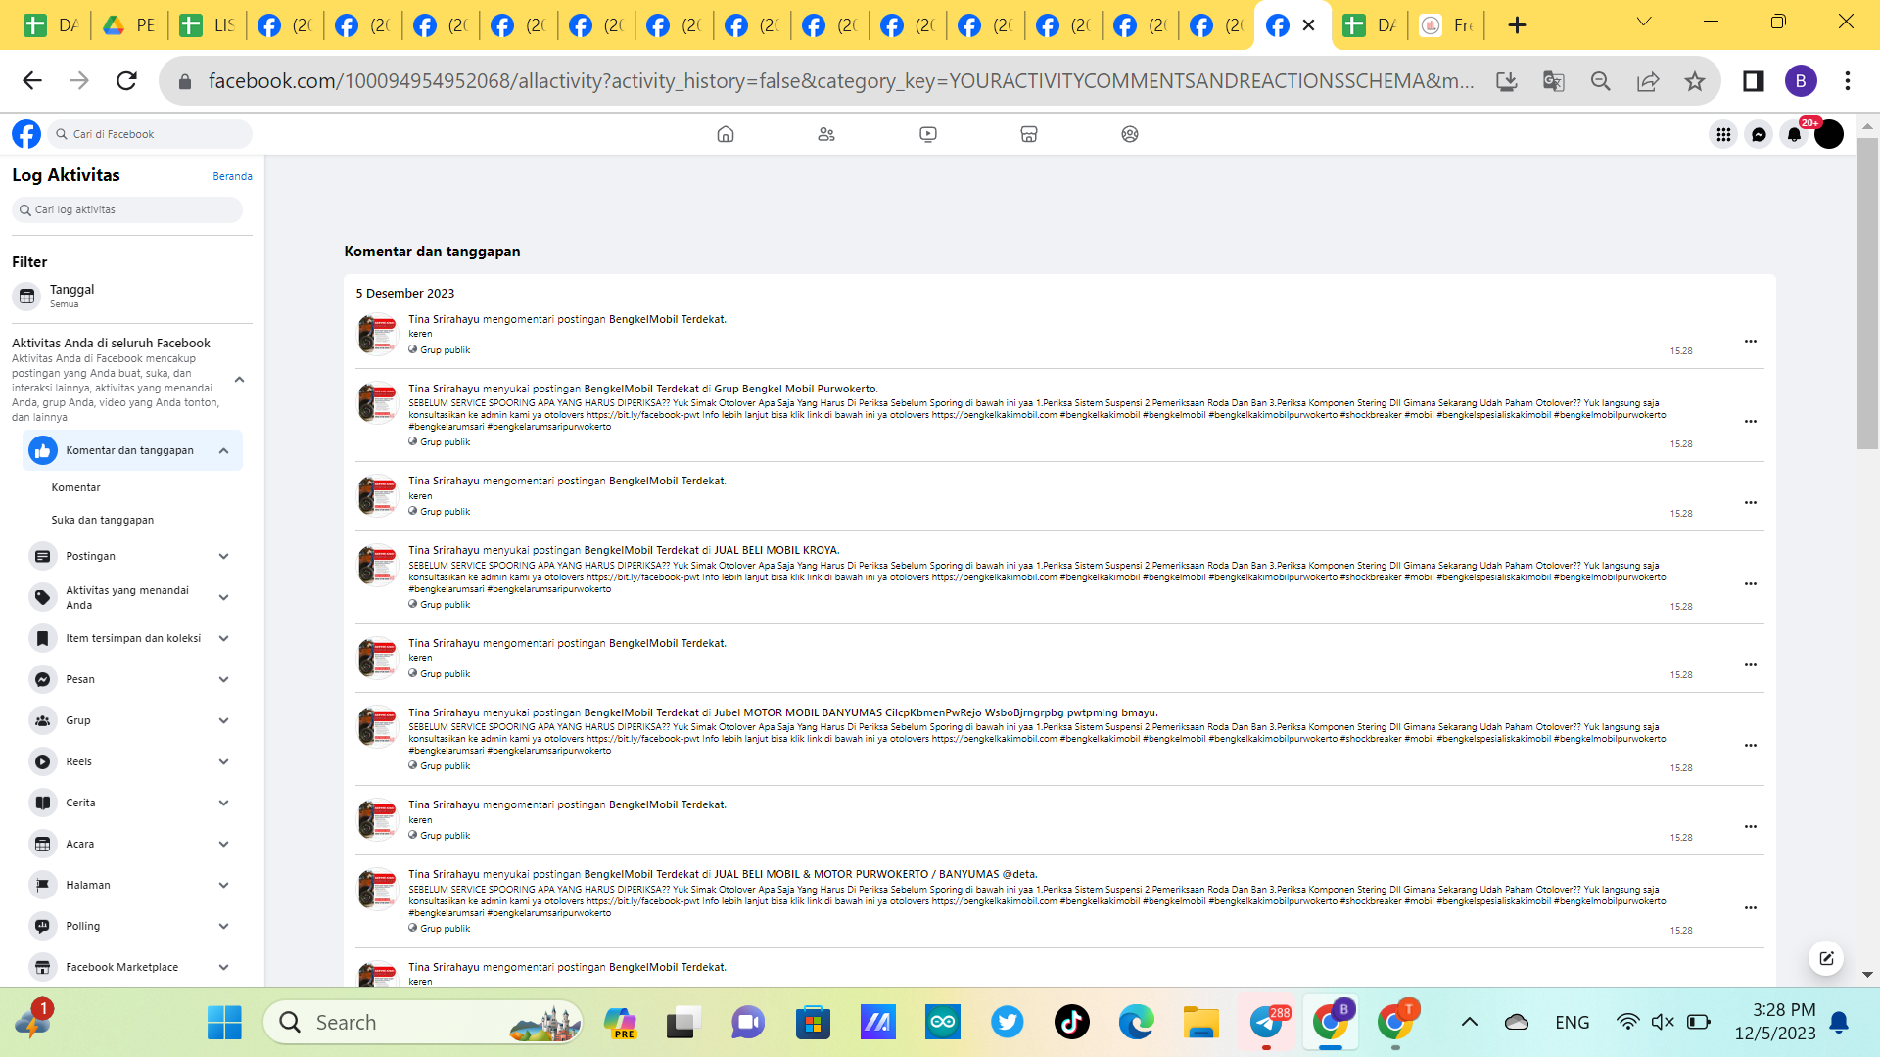The width and height of the screenshot is (1880, 1057).
Task: Open Grup Bengkel Mobil Purwokerto link
Action: [795, 389]
